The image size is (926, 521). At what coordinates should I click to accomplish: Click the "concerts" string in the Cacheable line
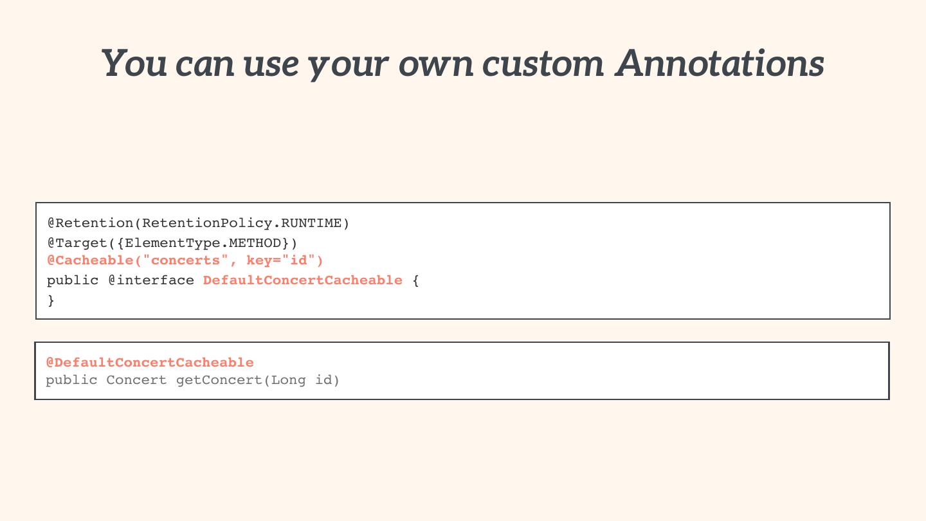(185, 260)
